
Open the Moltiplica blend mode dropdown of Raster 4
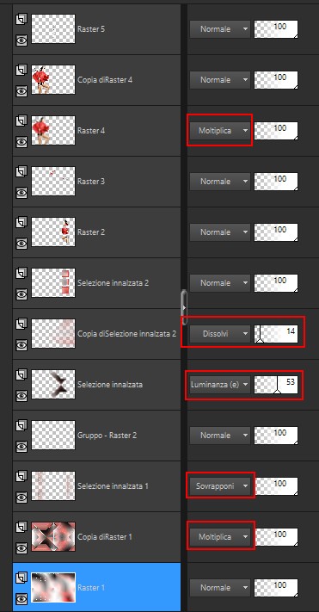point(220,131)
